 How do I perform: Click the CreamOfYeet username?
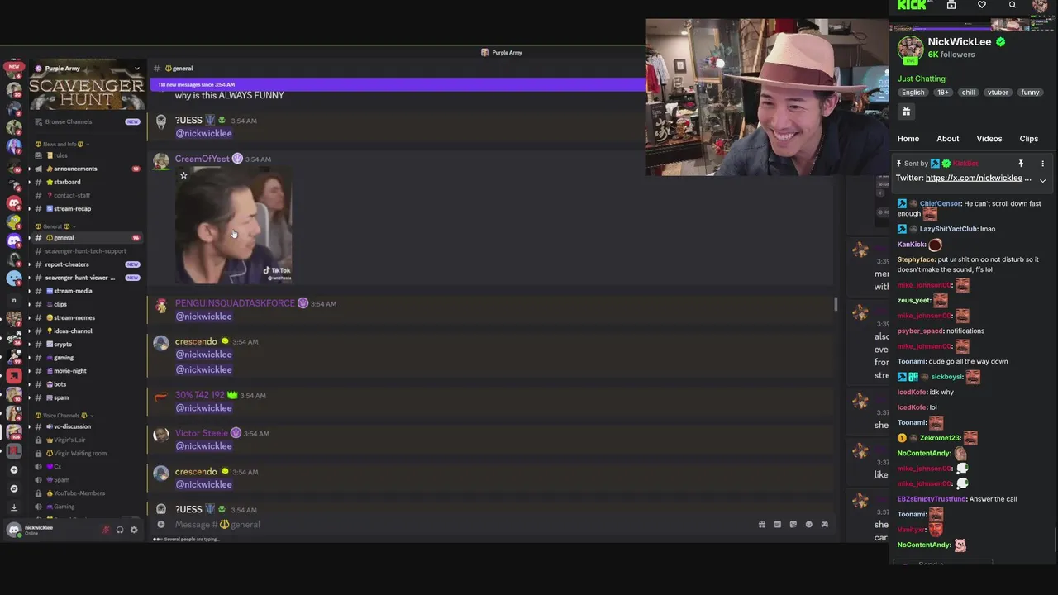point(202,159)
